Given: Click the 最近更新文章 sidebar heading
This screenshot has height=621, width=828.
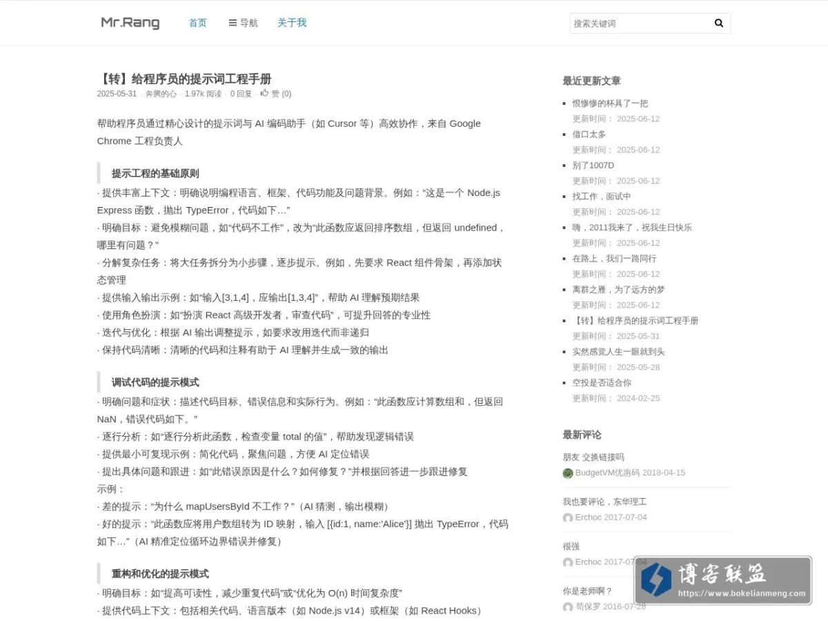Looking at the screenshot, I should coord(591,81).
